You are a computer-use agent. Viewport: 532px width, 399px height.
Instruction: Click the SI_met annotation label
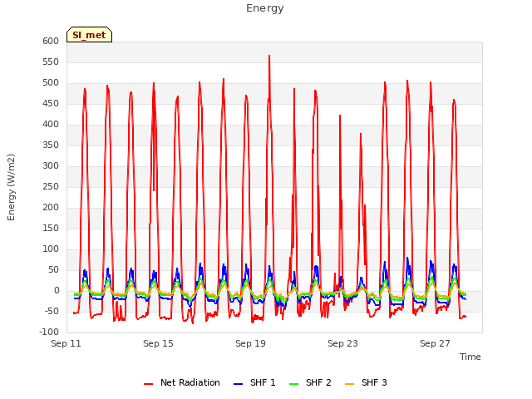click(x=89, y=35)
